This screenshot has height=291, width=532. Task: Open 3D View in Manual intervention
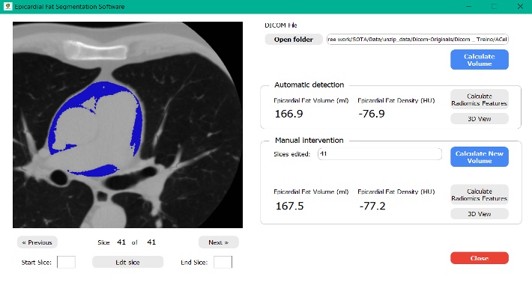pos(479,214)
